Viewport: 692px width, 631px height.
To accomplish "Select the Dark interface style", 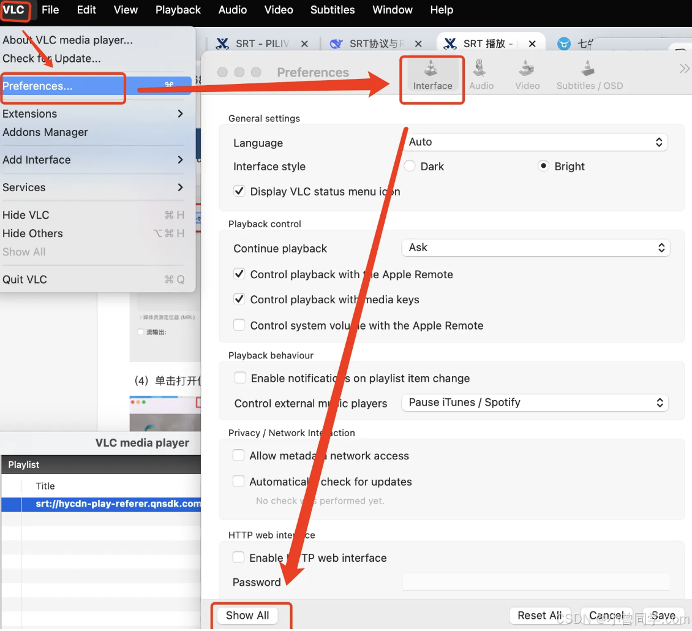I will click(x=410, y=166).
